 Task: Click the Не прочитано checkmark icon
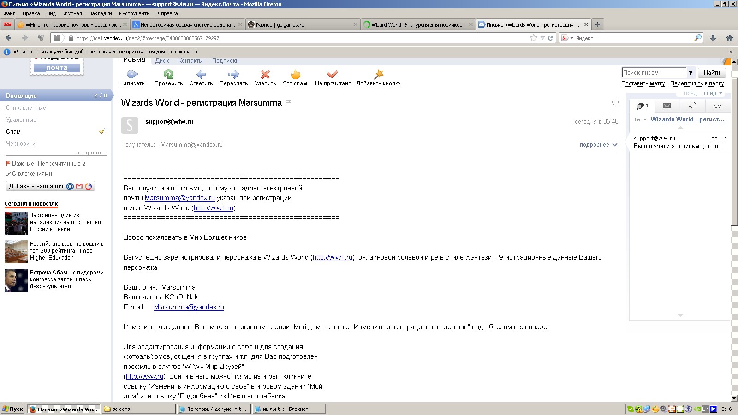click(x=333, y=74)
